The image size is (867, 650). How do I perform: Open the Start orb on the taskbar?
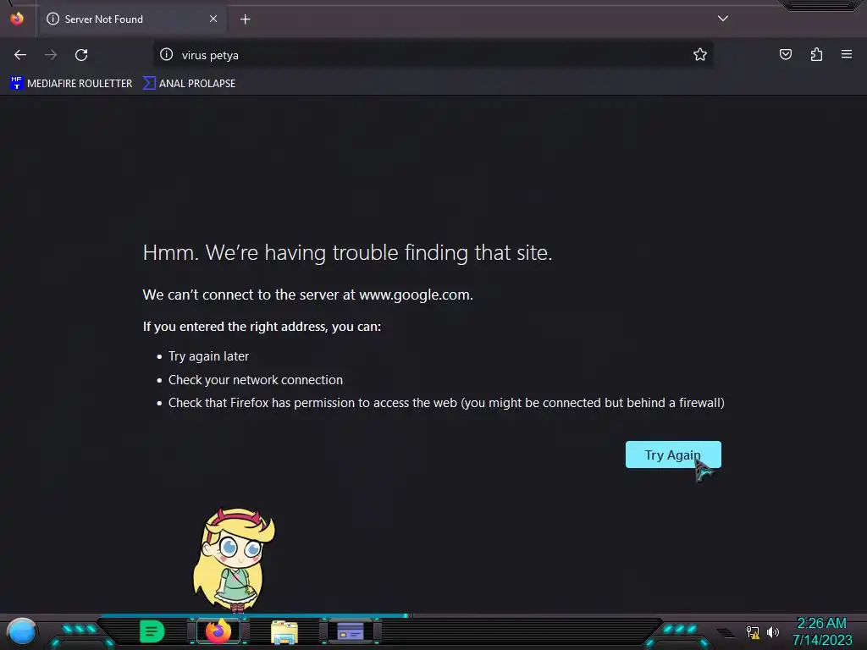[21, 631]
